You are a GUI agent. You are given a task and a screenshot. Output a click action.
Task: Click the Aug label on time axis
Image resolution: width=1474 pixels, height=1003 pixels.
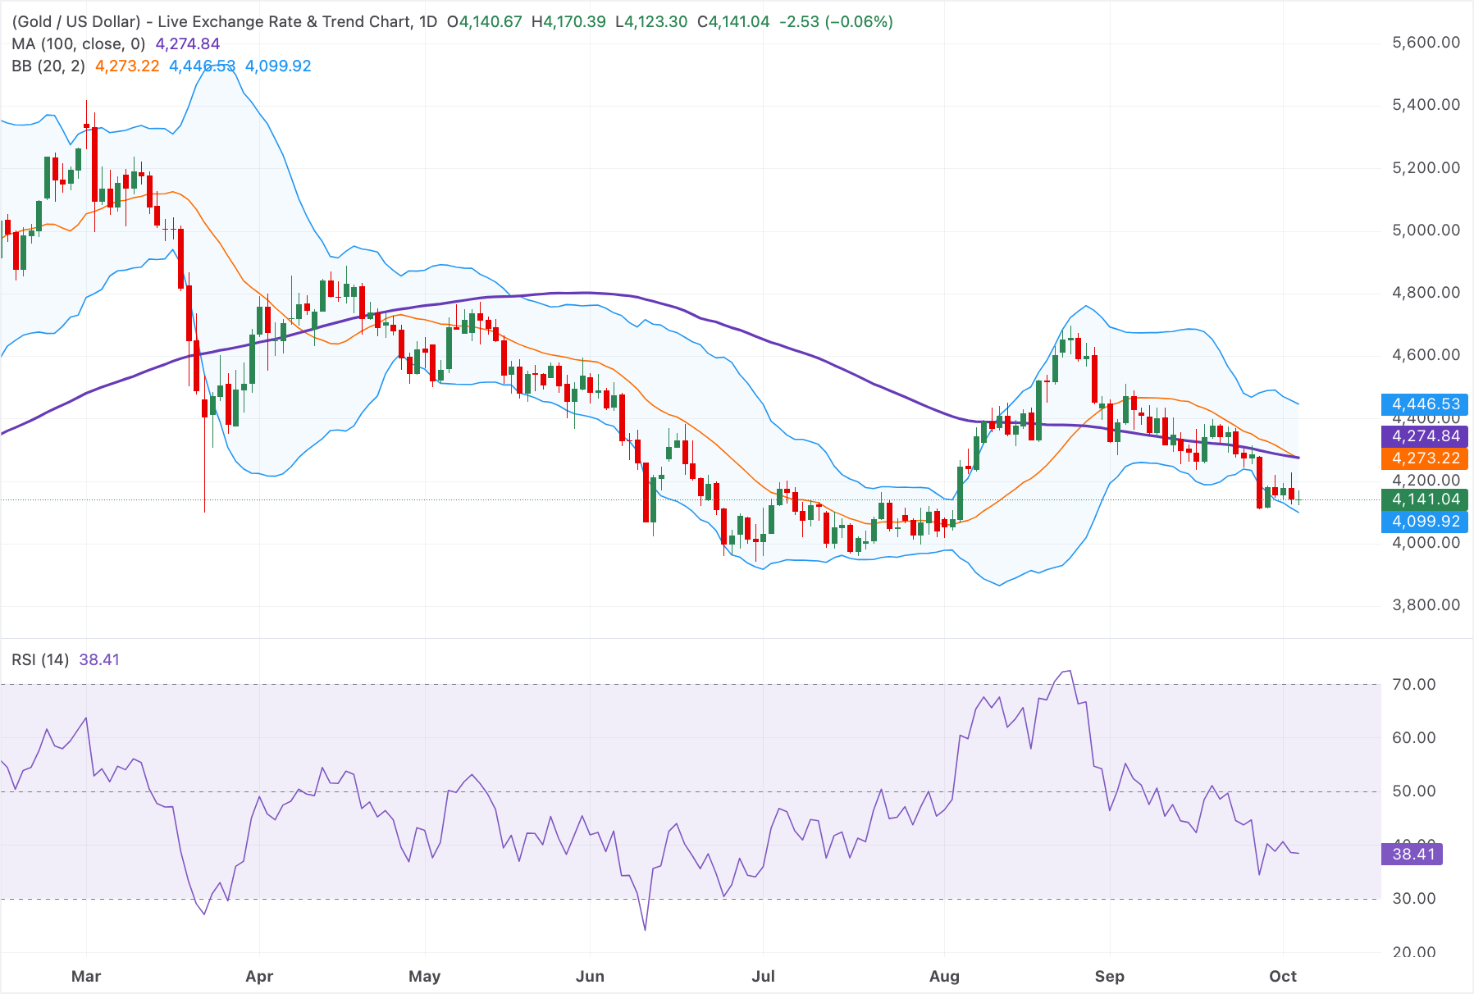click(944, 976)
